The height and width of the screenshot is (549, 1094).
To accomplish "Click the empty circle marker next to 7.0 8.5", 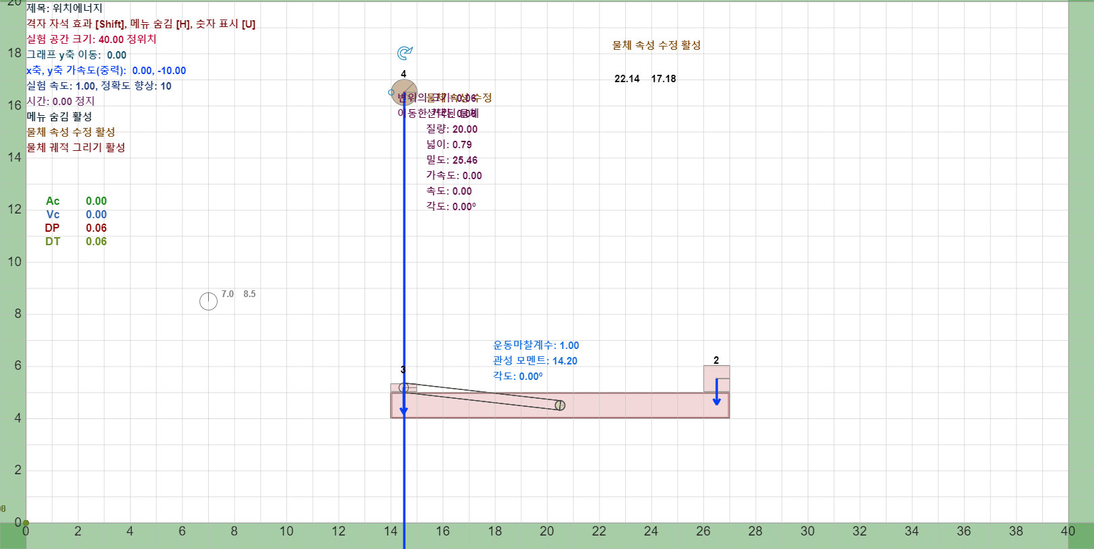I will [208, 301].
